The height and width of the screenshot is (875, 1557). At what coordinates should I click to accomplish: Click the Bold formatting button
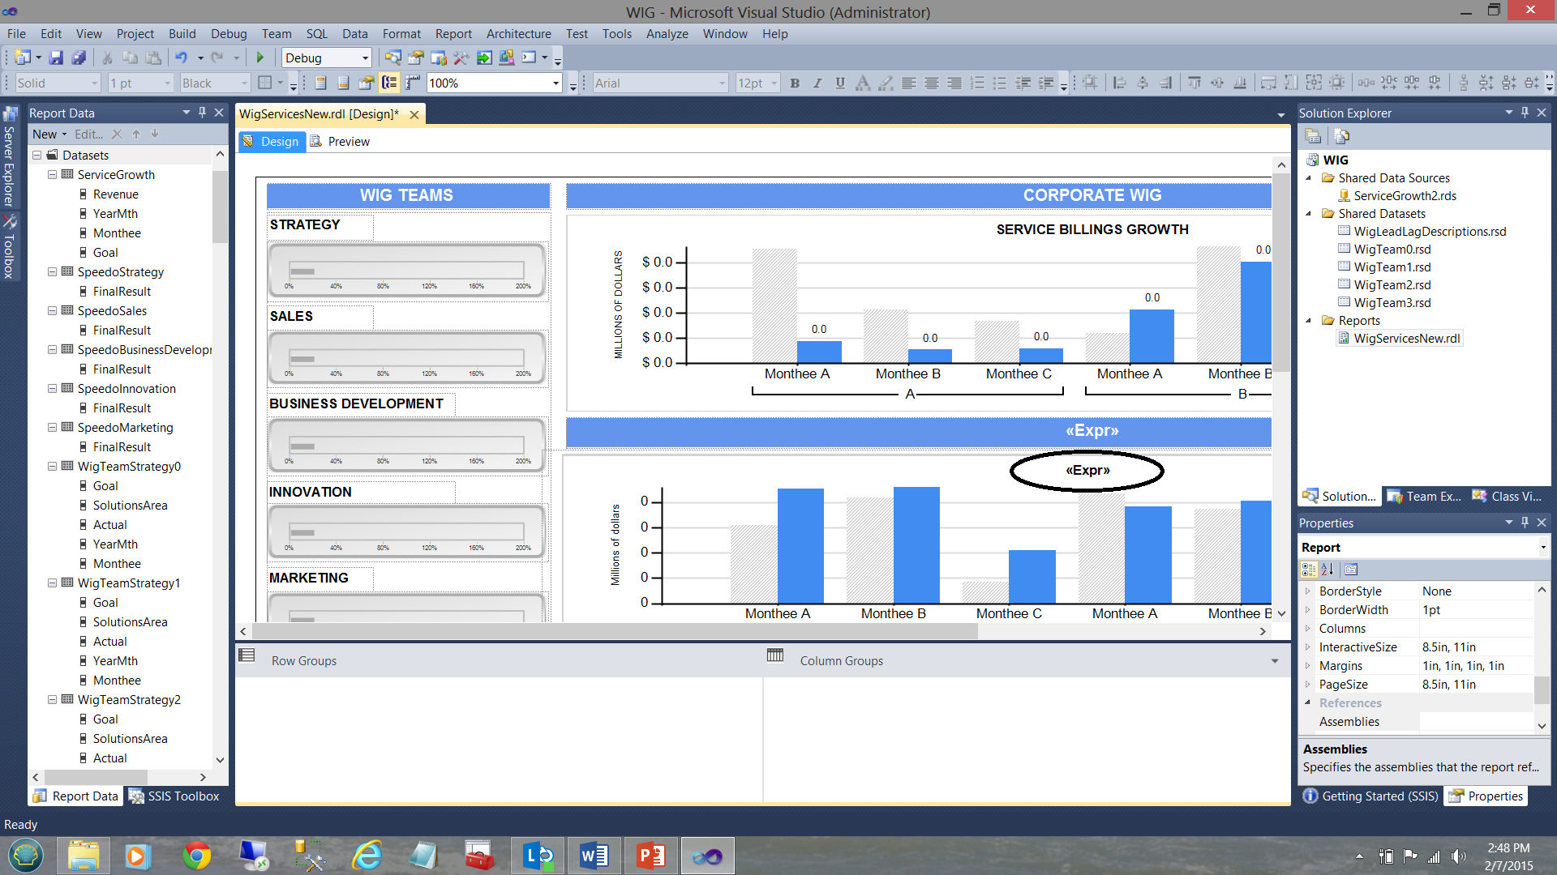coord(795,83)
